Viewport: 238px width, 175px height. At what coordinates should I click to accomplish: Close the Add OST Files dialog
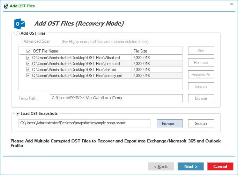point(231,4)
